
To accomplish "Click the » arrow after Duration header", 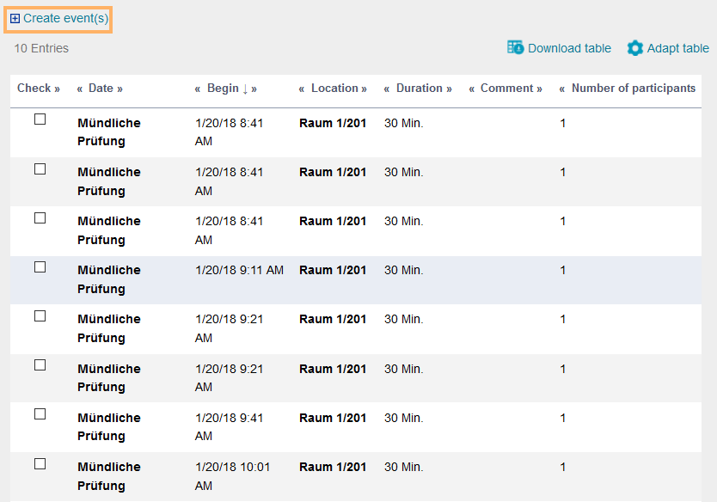I will [449, 89].
